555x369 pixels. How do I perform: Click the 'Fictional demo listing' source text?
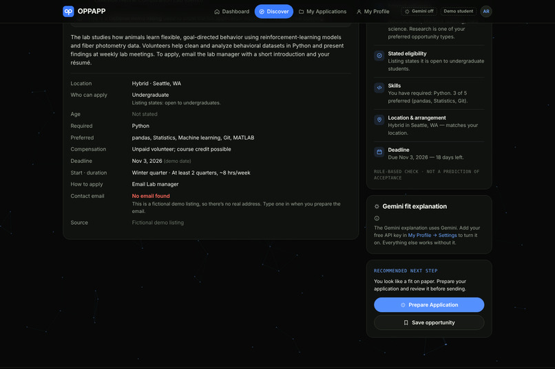158,223
